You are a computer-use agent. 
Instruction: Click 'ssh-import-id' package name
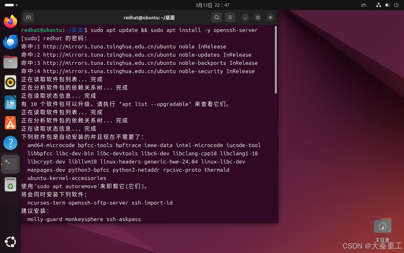tap(152, 203)
